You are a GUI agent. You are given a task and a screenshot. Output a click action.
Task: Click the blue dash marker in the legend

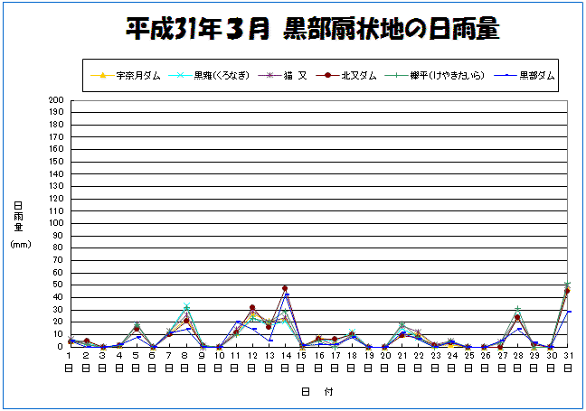506,75
